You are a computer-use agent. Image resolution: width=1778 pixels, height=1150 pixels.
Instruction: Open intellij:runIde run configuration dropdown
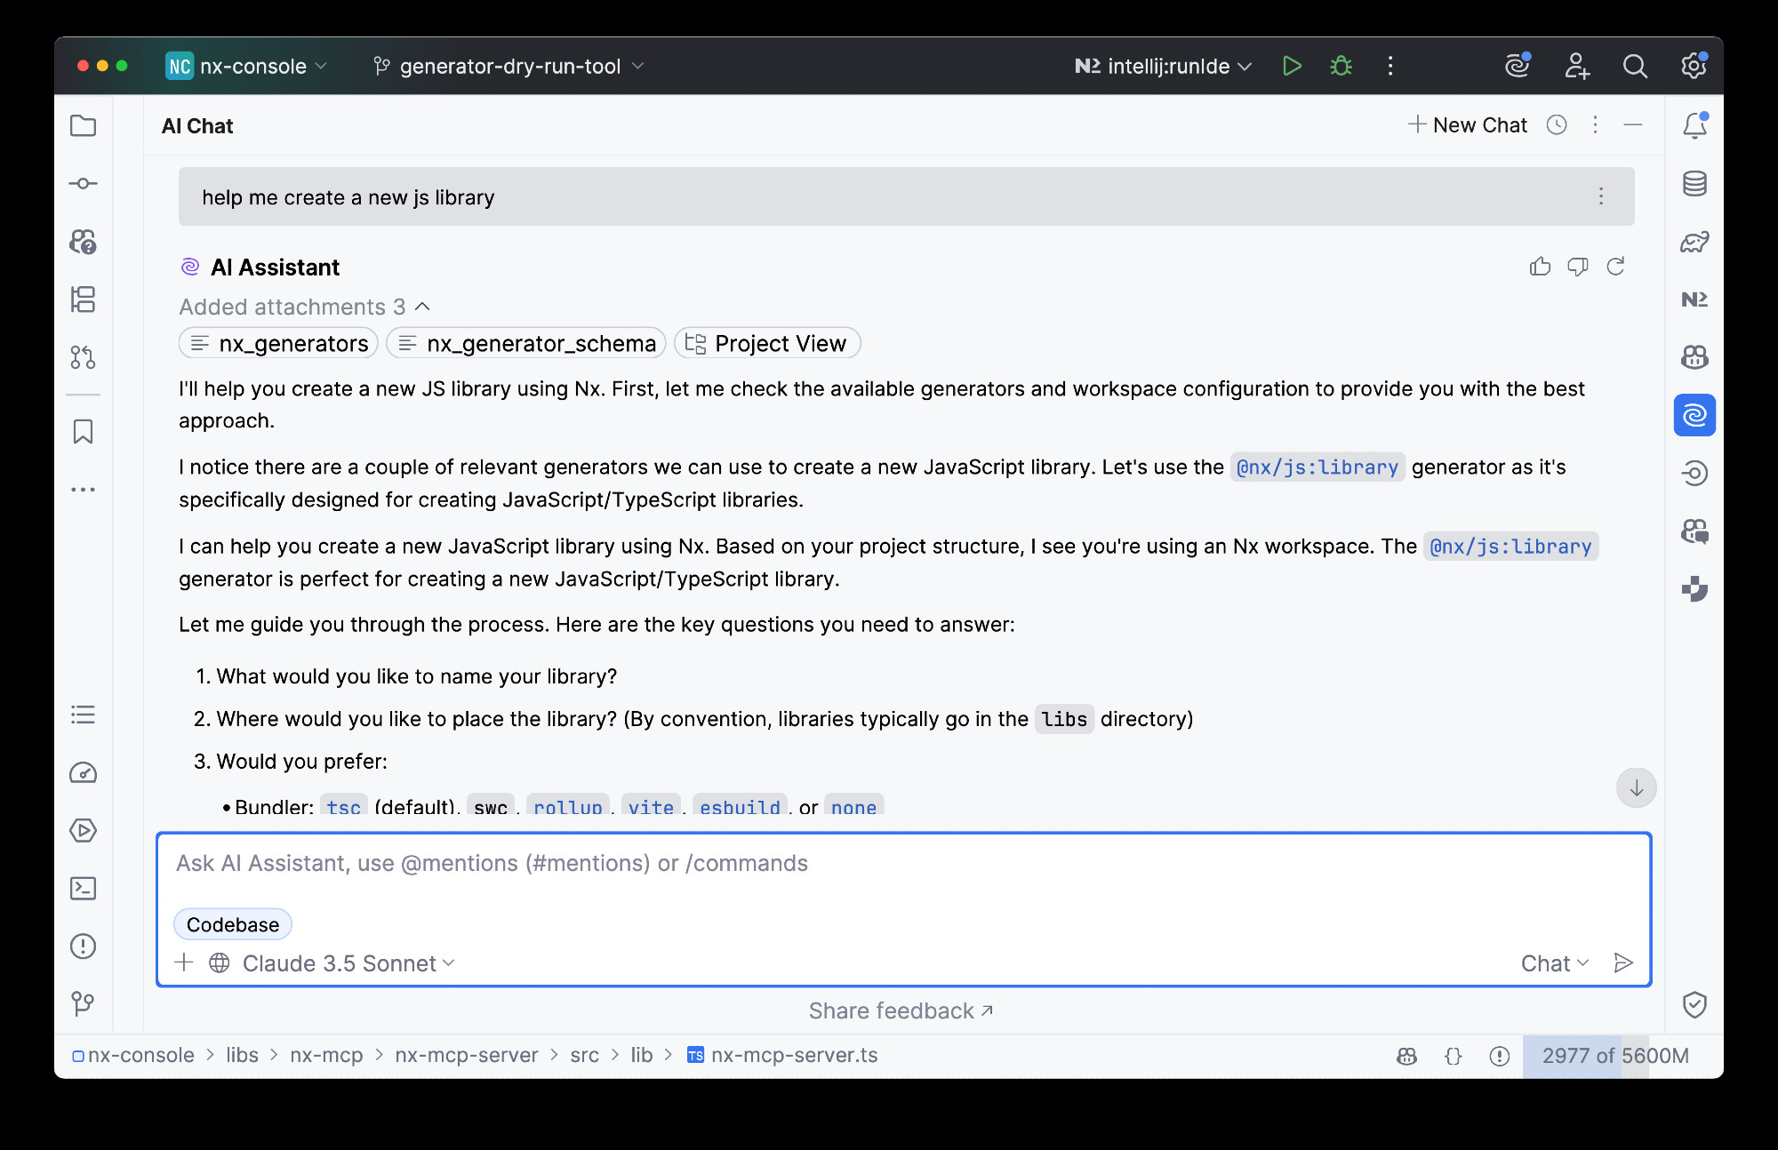[1163, 66]
